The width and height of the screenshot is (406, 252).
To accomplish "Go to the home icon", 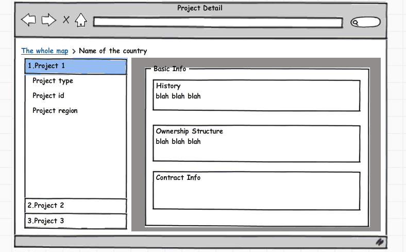I will tap(81, 20).
